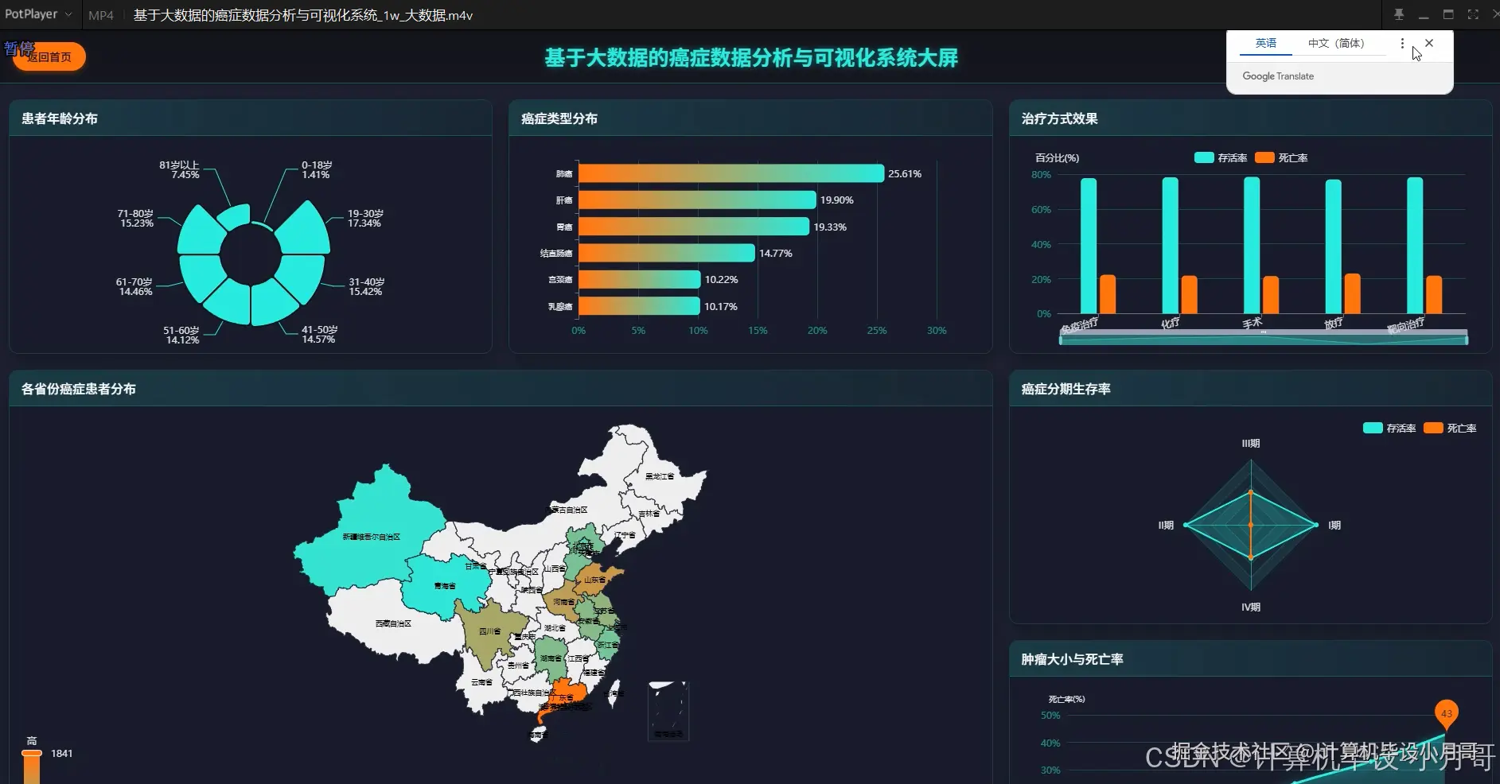Click the map legend slider handle at 1841
This screenshot has width=1500, height=784.
click(x=32, y=753)
